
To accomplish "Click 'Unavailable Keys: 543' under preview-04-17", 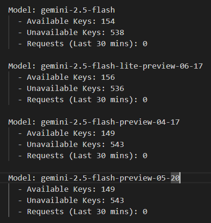I will pyautogui.click(x=75, y=145).
